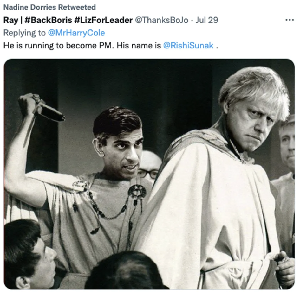Image resolution: width=300 pixels, height=292 pixels.
Task: Open the tweet via "Jul 29" timestamp
Action: pos(207,20)
